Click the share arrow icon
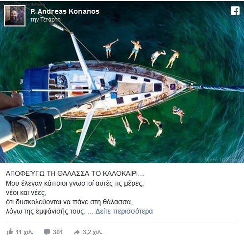This screenshot has height=240, width=244. [76, 232]
